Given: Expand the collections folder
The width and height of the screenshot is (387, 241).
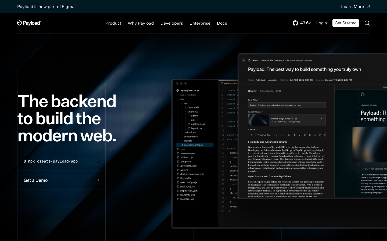Looking at the screenshot, I should [x=188, y=133].
